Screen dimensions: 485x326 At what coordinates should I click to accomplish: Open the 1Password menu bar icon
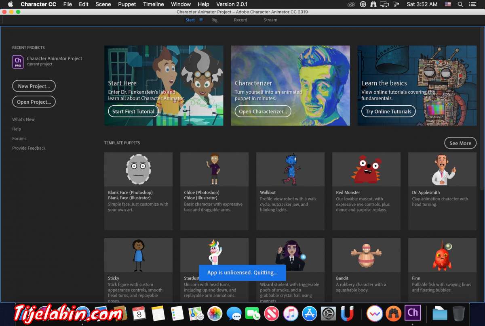[363, 4]
